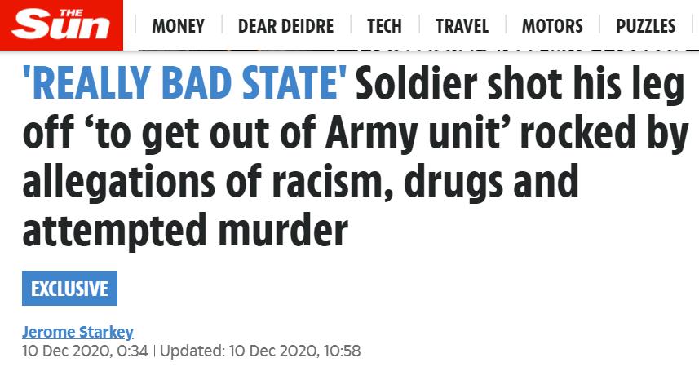Open author Jerome Starkey's profile link
Screen dimensions: 699x371
point(77,332)
